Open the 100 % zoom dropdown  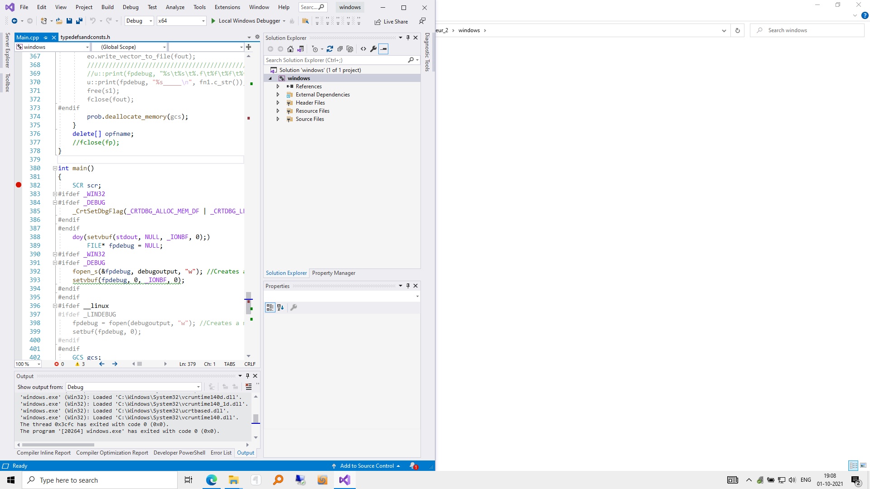[x=28, y=364]
